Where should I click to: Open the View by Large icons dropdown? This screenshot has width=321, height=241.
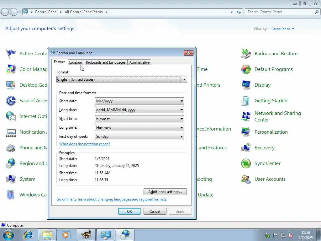283,29
